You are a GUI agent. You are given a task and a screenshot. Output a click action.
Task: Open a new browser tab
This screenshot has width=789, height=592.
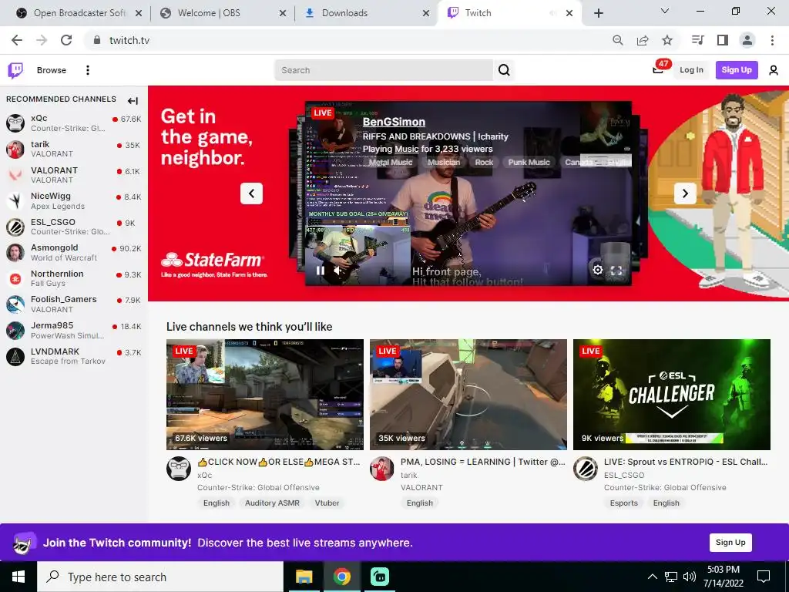tap(598, 13)
